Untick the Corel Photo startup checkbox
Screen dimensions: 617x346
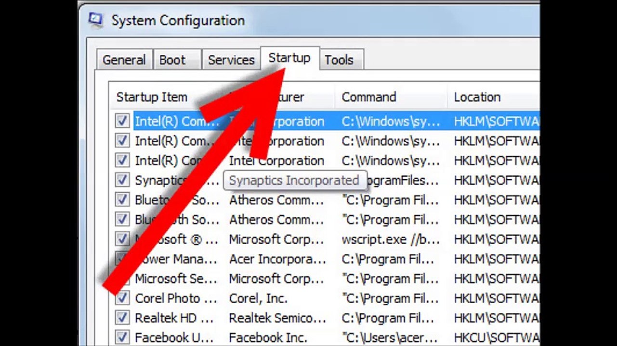[122, 298]
